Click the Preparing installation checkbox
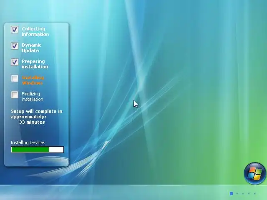This screenshot has width=267, height=200. [15, 62]
